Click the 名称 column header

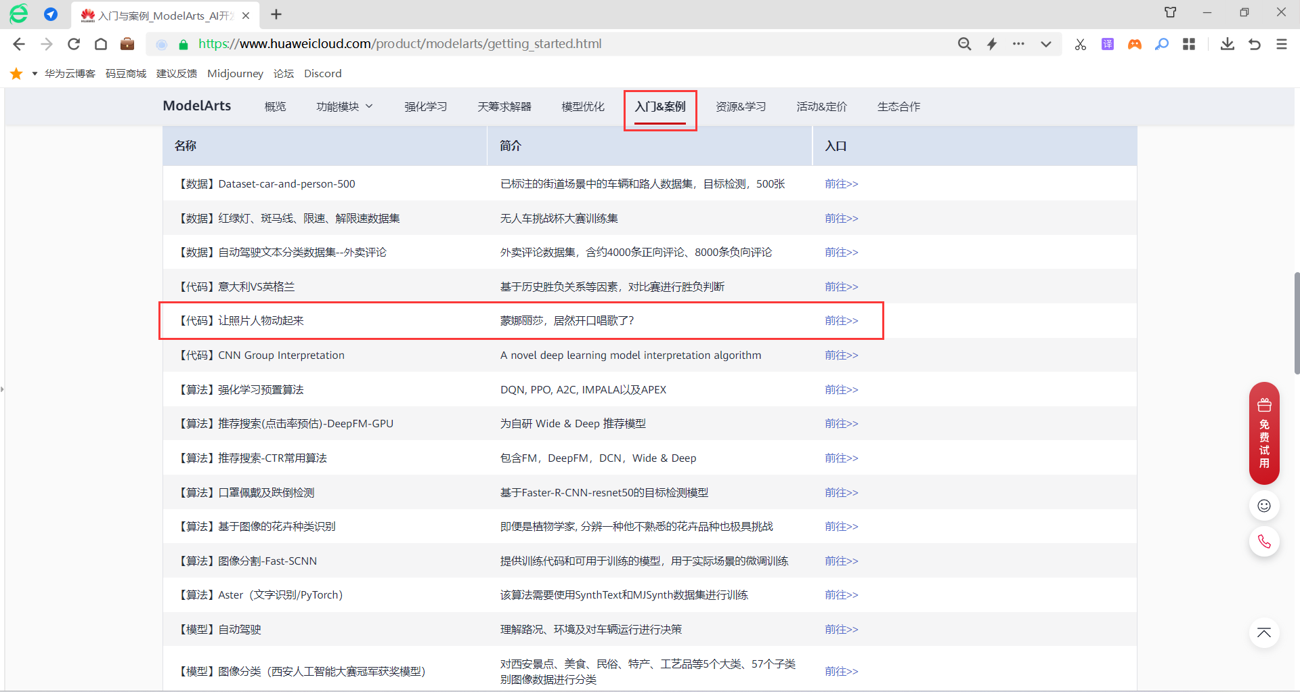click(x=324, y=146)
